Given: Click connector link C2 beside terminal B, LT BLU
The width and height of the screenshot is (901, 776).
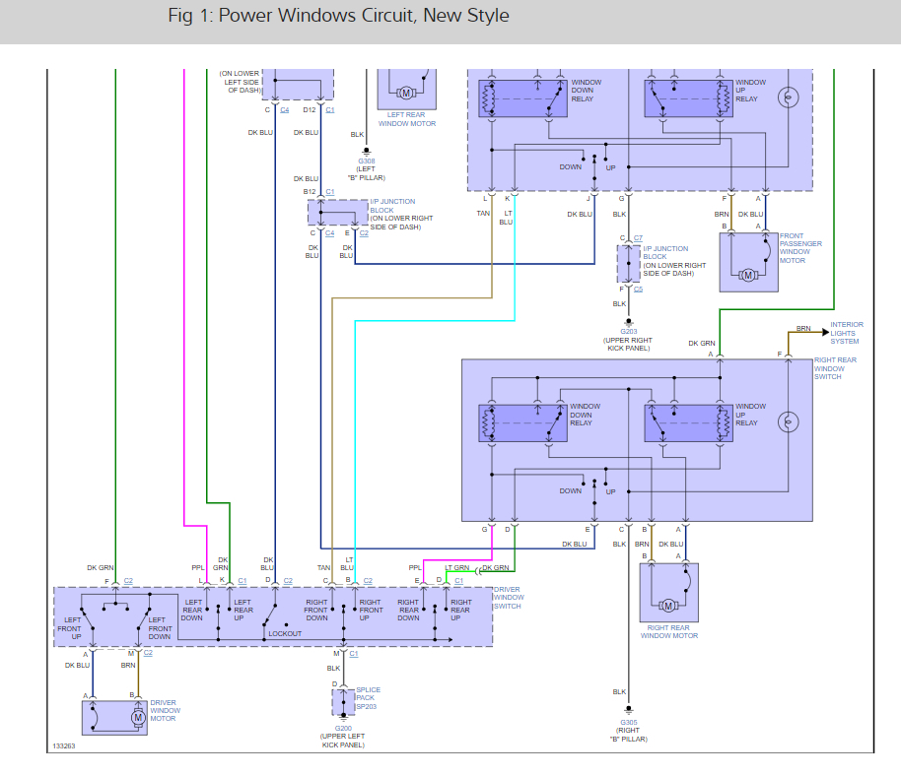Looking at the screenshot, I should tap(368, 581).
